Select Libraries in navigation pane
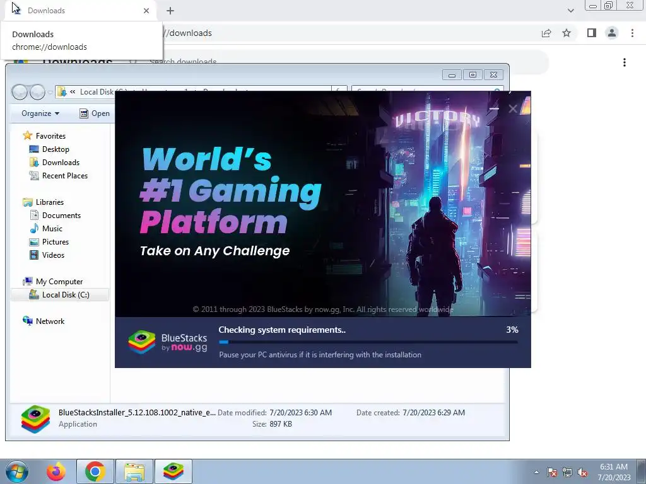 pos(49,202)
